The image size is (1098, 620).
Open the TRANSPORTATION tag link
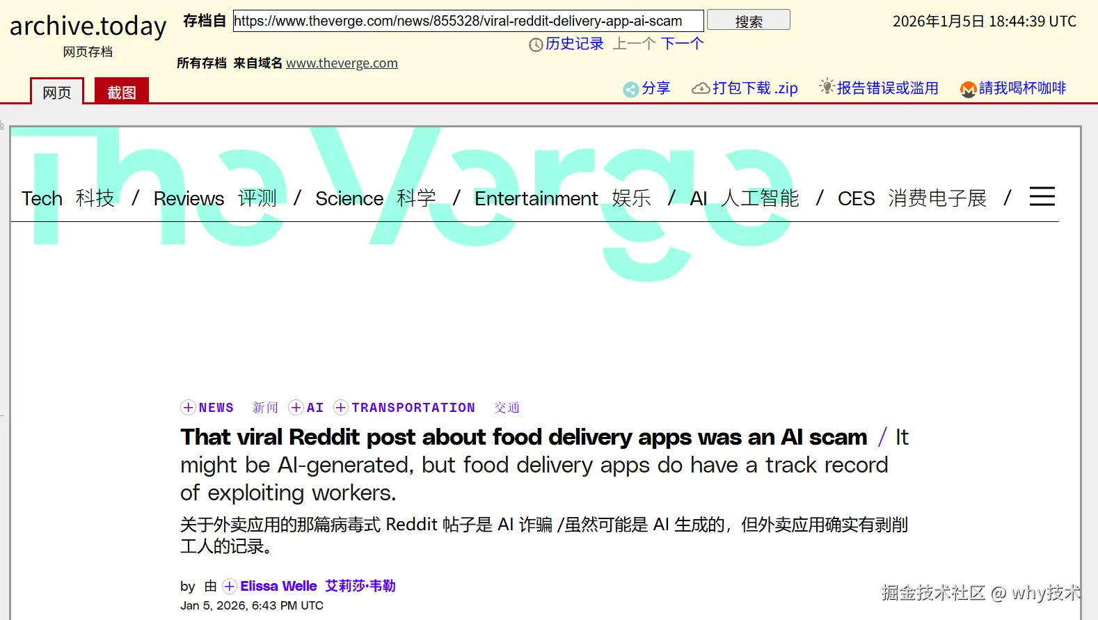[413, 408]
